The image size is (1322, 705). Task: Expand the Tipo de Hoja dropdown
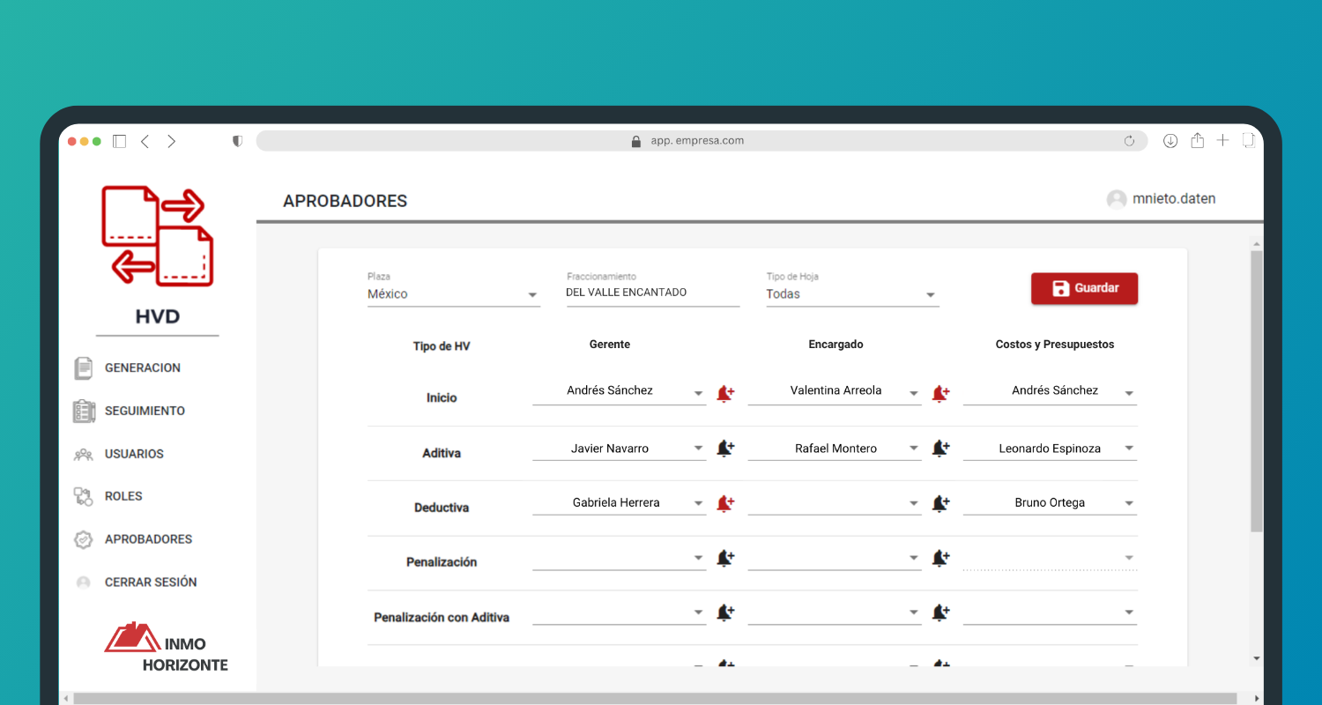[851, 294]
